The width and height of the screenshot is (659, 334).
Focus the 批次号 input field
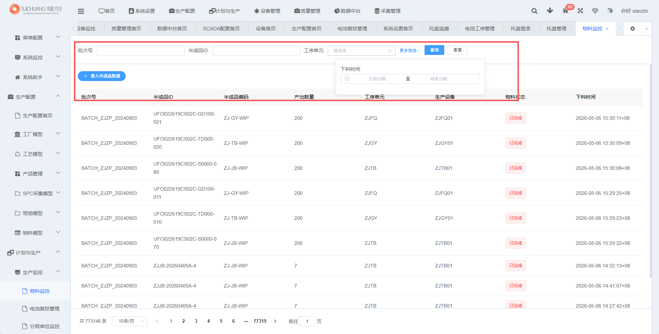[x=141, y=50]
